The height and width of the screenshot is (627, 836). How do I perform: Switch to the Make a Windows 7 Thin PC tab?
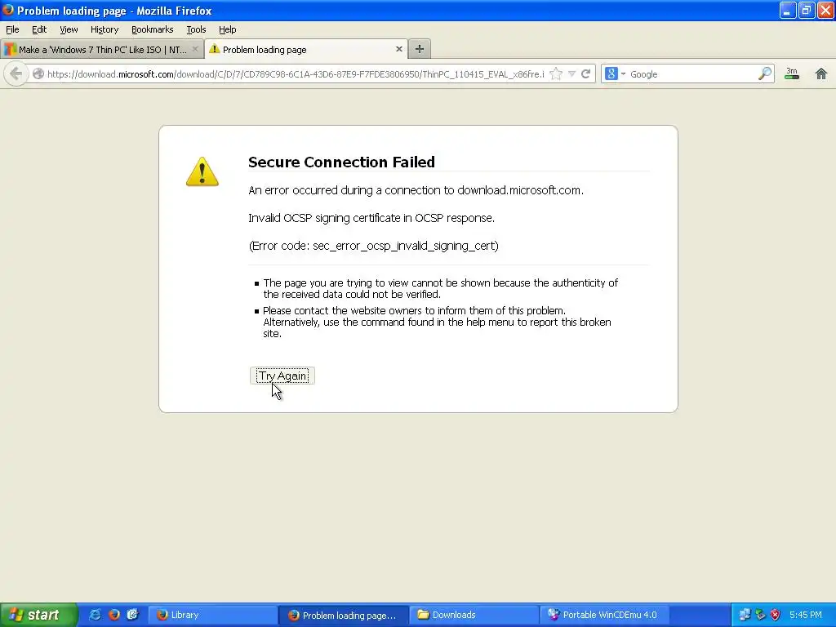(102, 50)
